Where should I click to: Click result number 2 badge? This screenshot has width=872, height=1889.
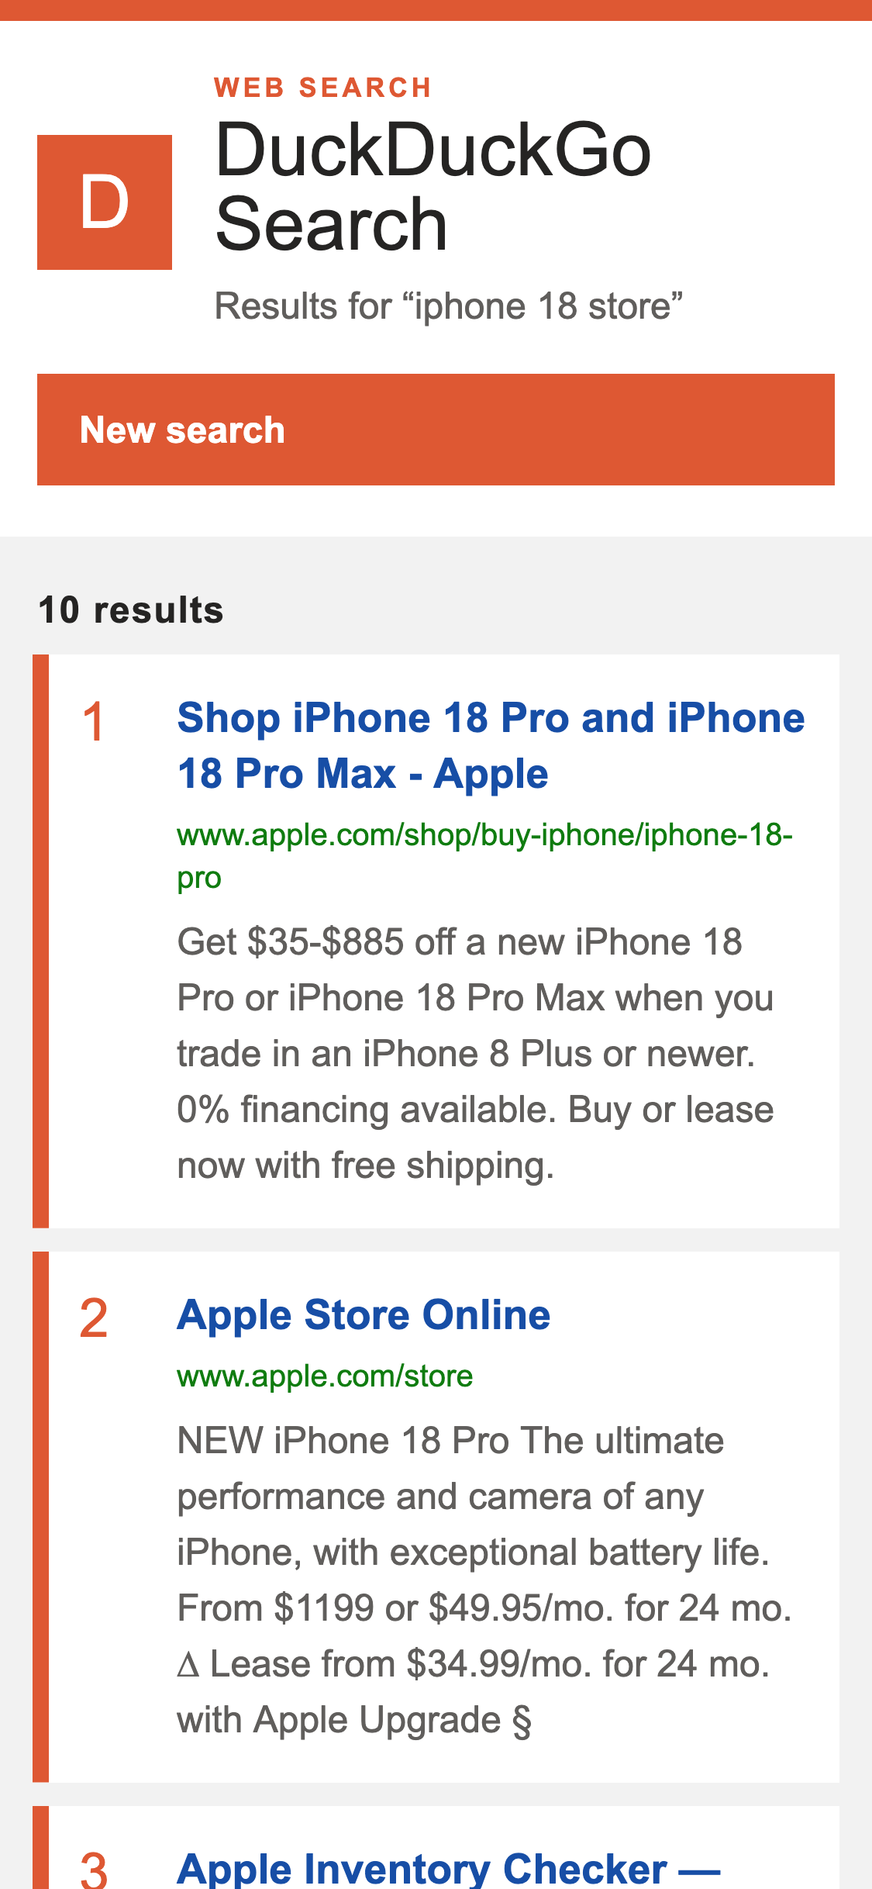pos(93,1318)
